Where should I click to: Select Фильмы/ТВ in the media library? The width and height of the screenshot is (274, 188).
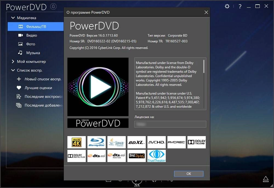point(36,27)
